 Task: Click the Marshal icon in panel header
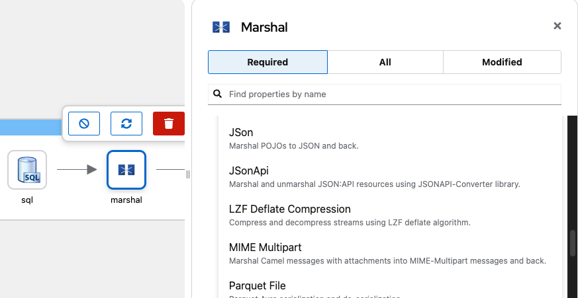coord(220,27)
